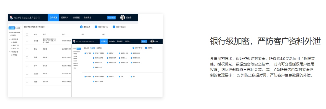Viewport: 326px width, 109px height.
Task: Switch to the 数据范围 sub-tab
Action: point(99,48)
